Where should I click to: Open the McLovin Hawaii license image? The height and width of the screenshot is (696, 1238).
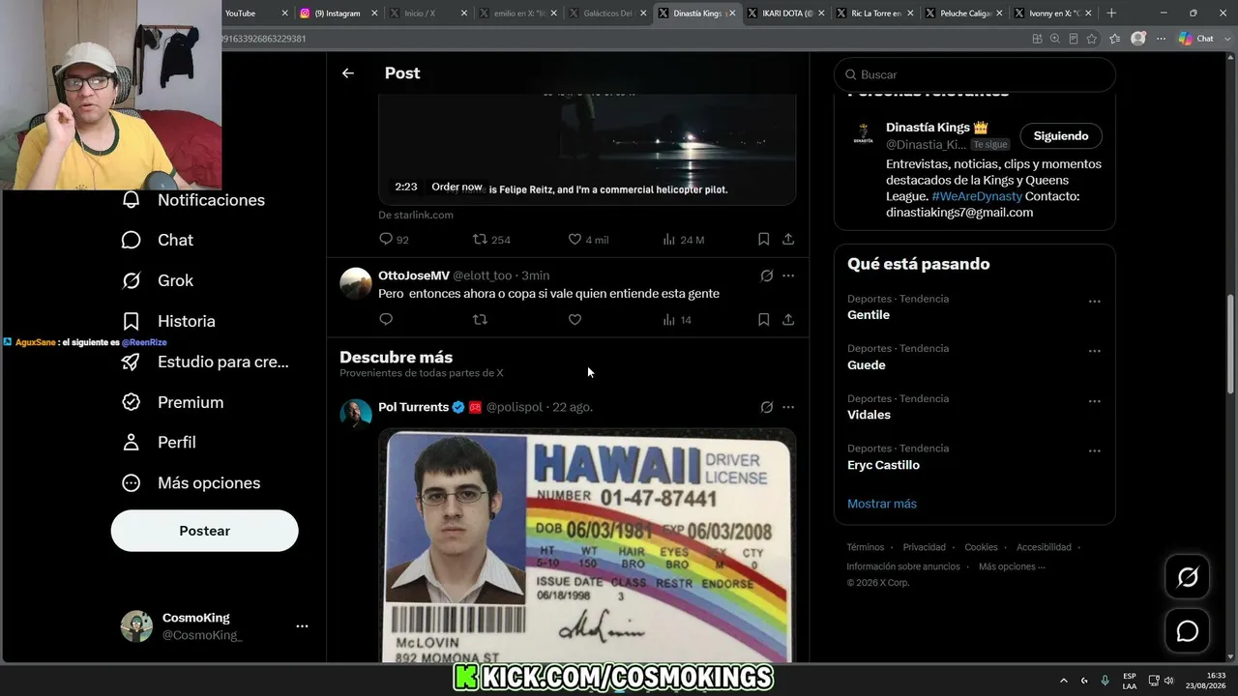pos(587,545)
